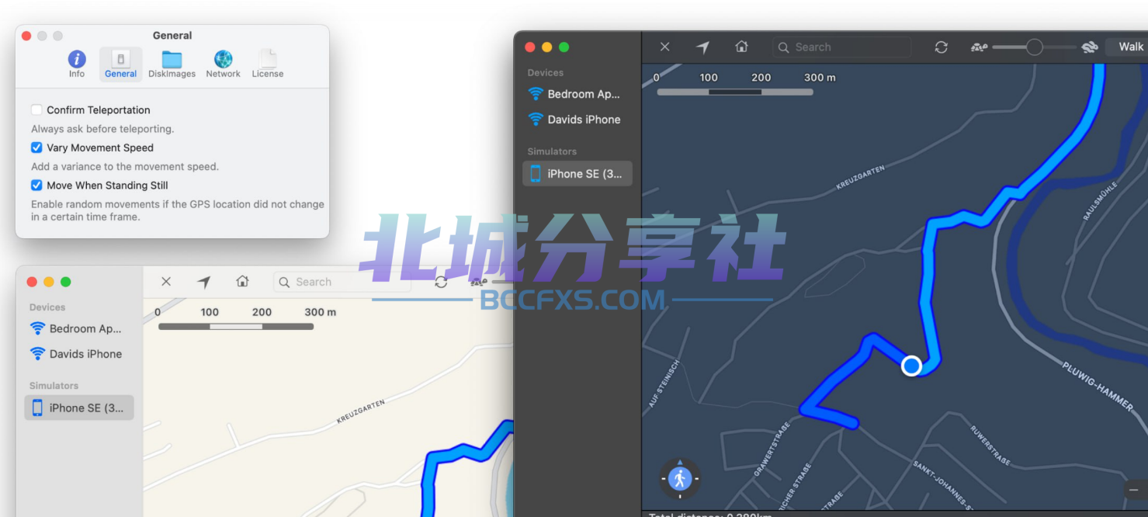Click the X reset icon in the dark map window
Image resolution: width=1148 pixels, height=517 pixels.
click(664, 47)
